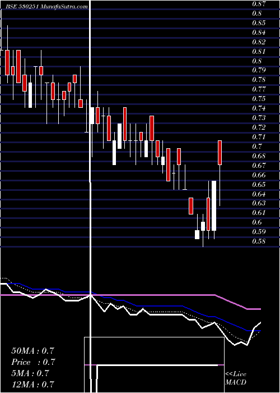The image size is (280, 393).
Task: Click the 0.72 price axis label
Action: pos(259,127)
